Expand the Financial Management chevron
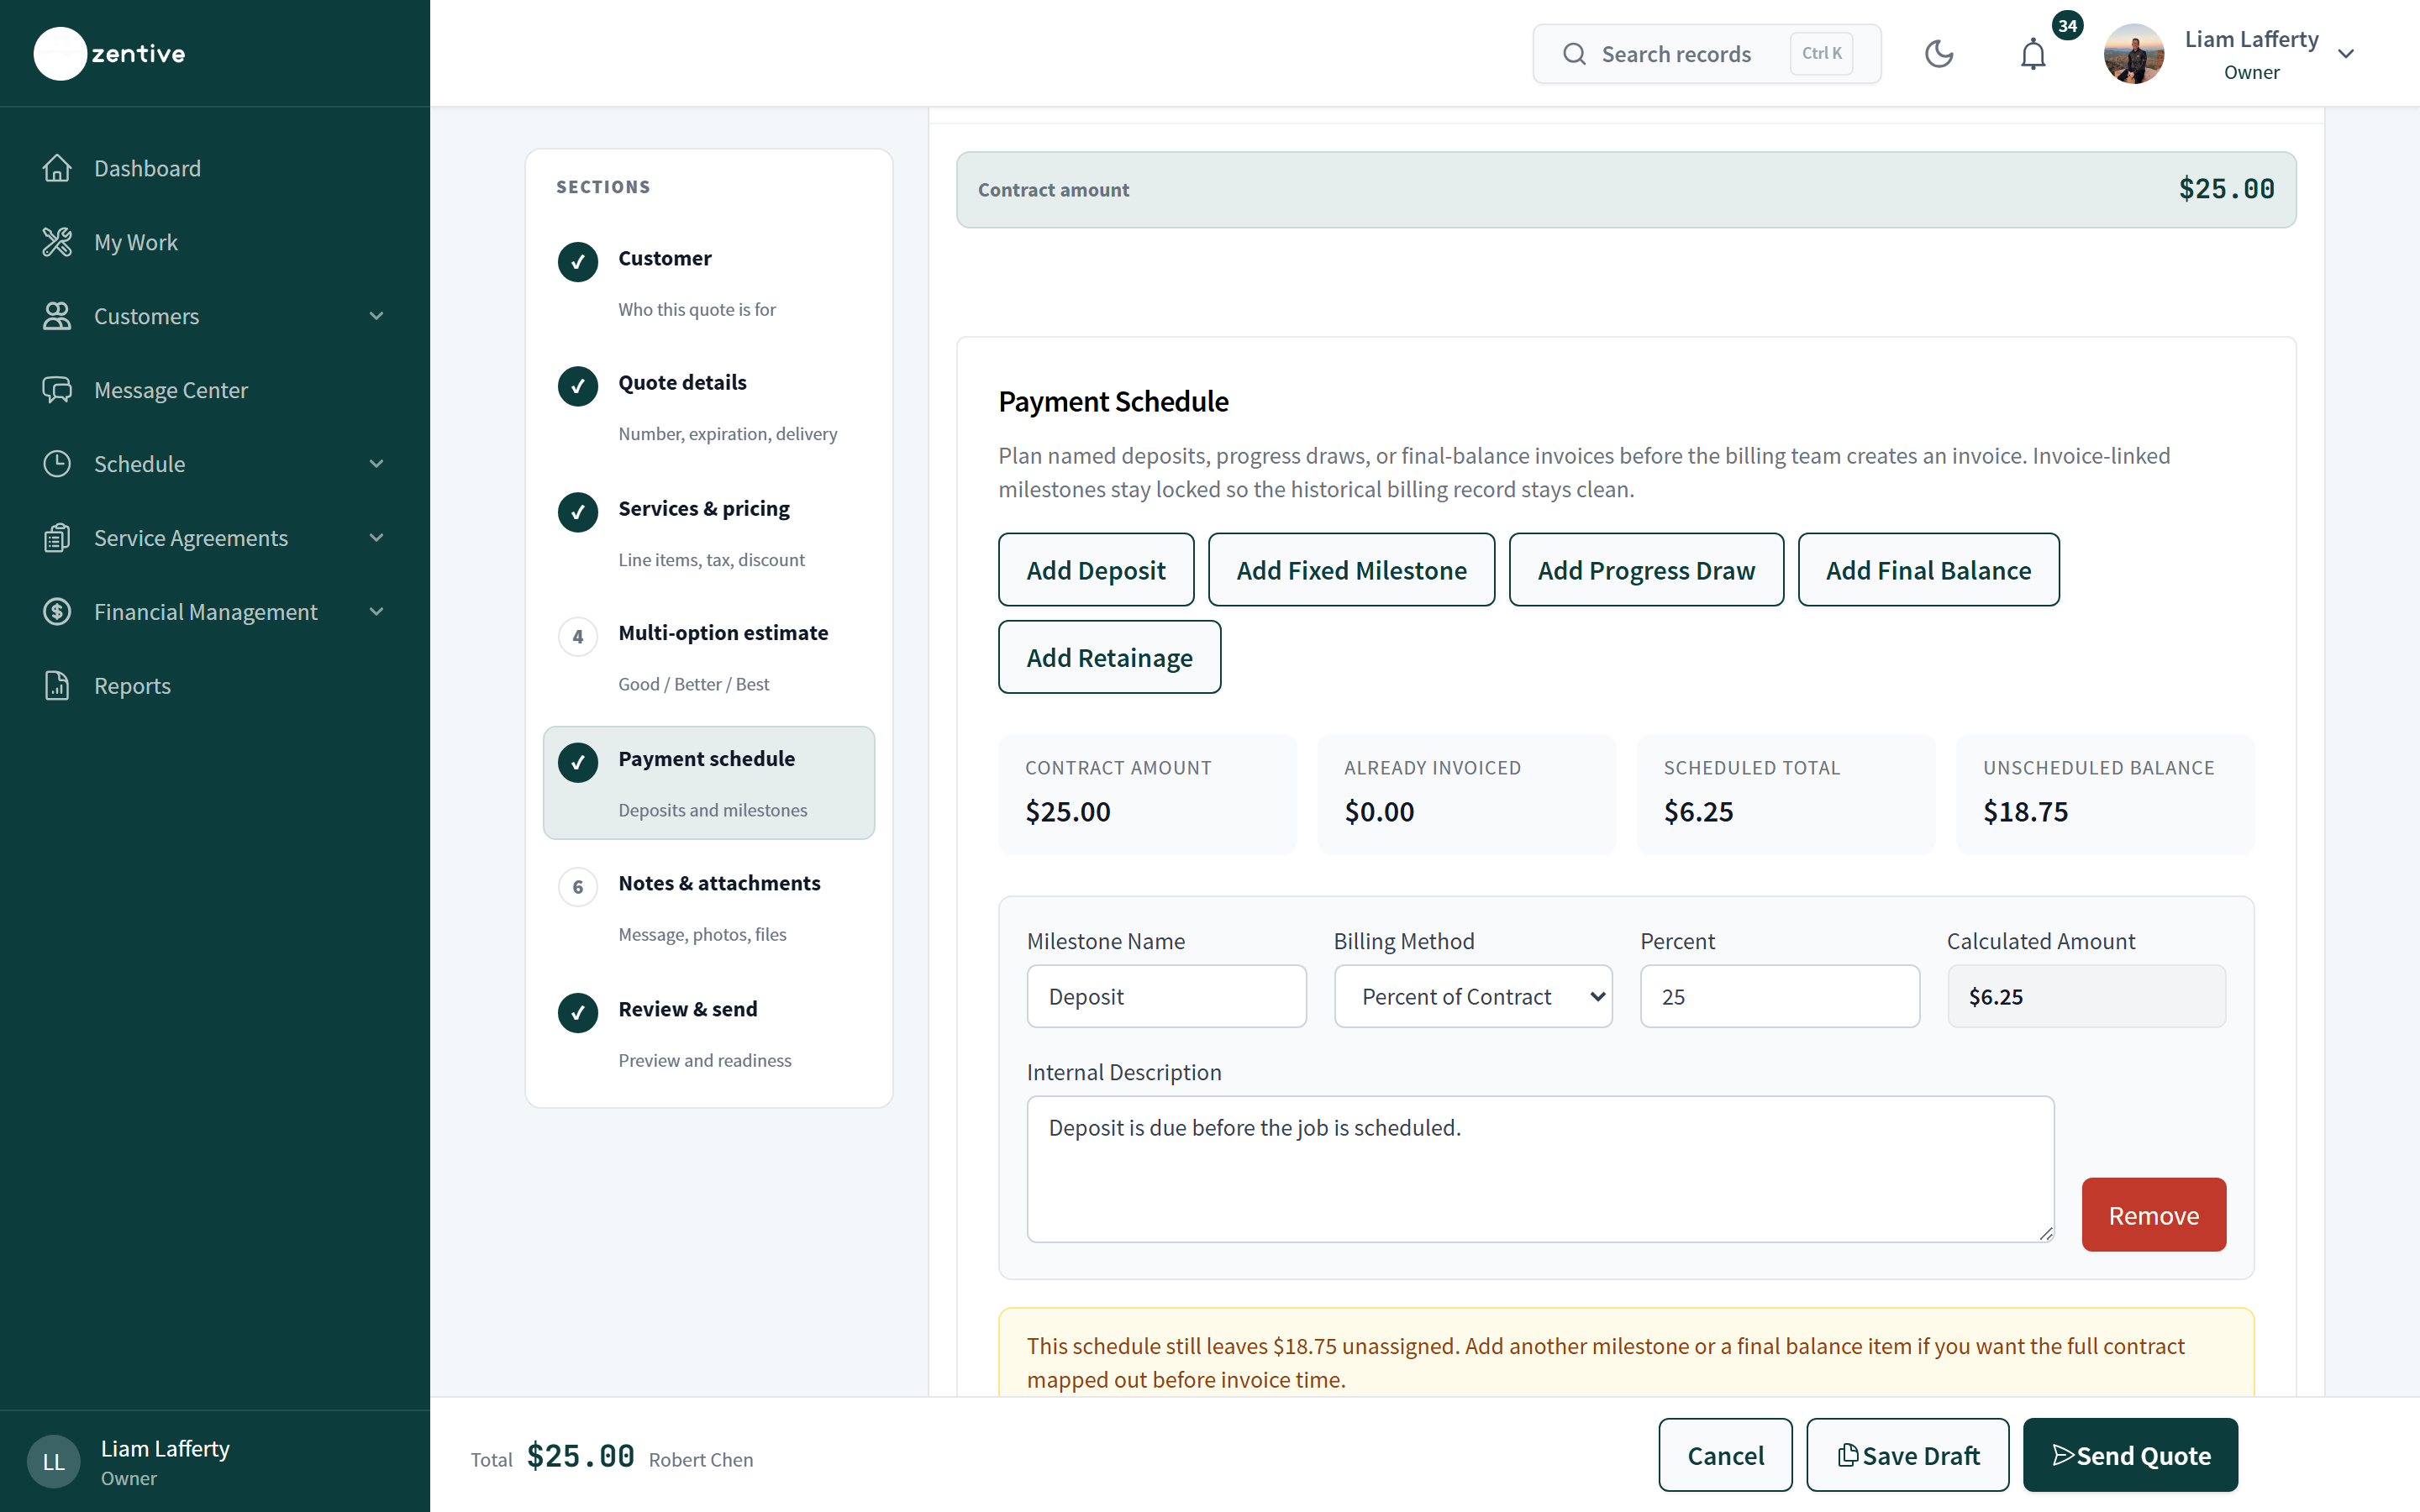Image resolution: width=2420 pixels, height=1512 pixels. point(377,612)
